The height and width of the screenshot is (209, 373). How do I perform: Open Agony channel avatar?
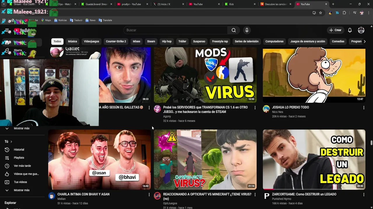tap(157, 109)
